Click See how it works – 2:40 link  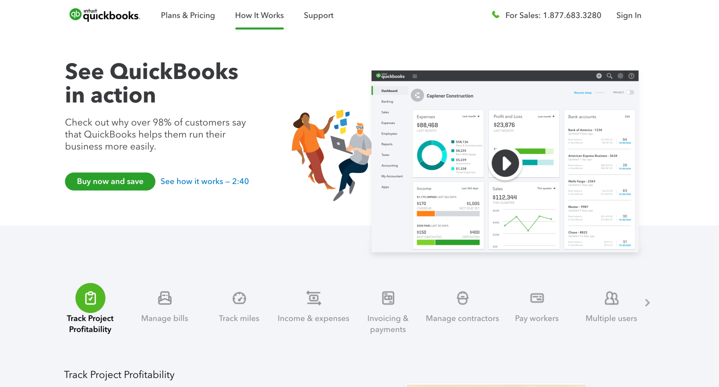coord(204,181)
